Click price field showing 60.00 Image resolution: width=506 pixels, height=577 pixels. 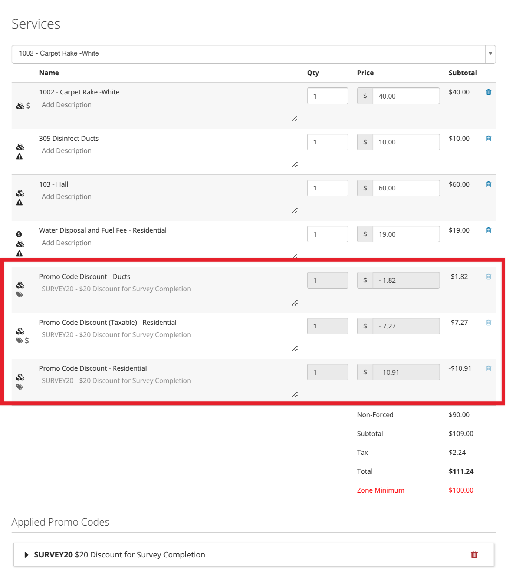point(406,188)
